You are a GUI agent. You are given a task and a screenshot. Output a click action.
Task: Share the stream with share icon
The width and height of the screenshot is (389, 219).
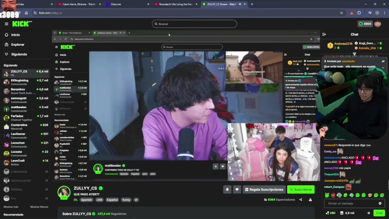[x=301, y=200]
